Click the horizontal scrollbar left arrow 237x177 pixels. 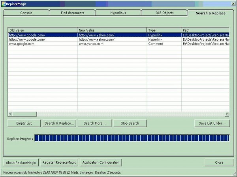10,114
